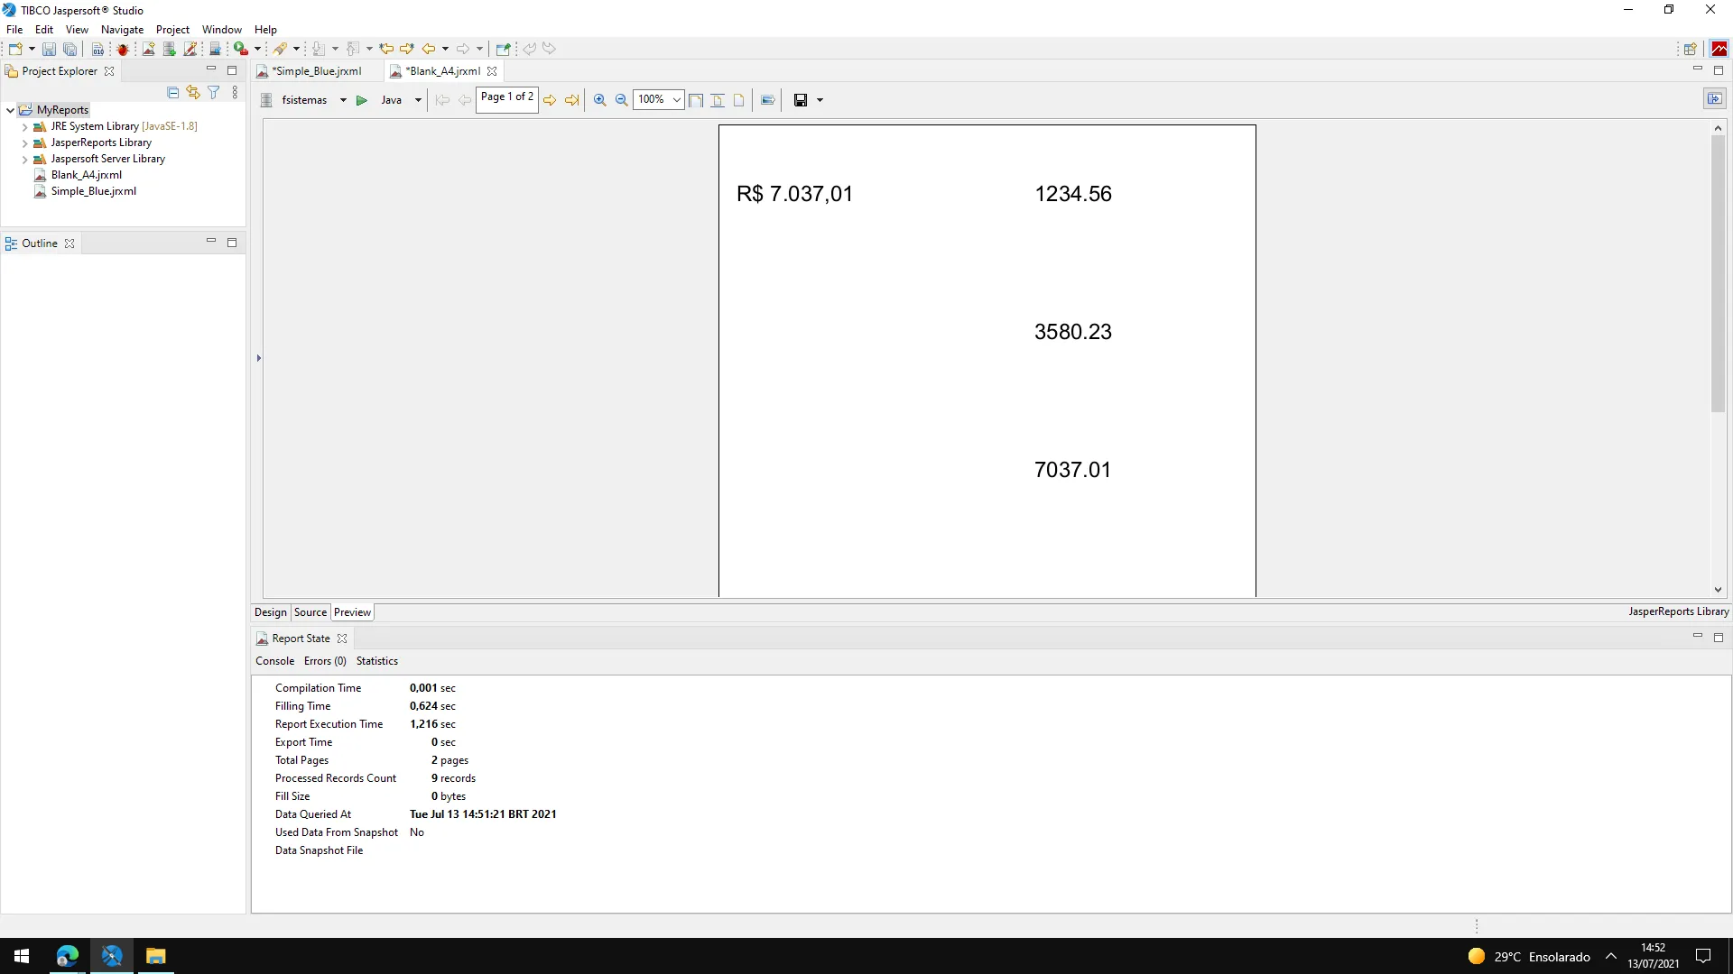
Task: Open the fsistemas data adapter dropdown
Action: click(343, 100)
